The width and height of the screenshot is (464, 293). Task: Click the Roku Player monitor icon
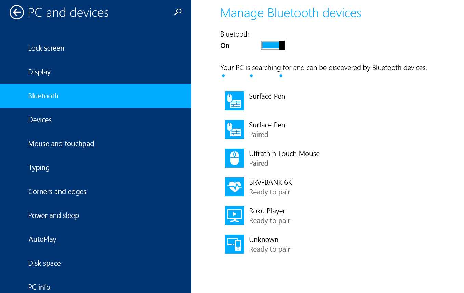235,215
